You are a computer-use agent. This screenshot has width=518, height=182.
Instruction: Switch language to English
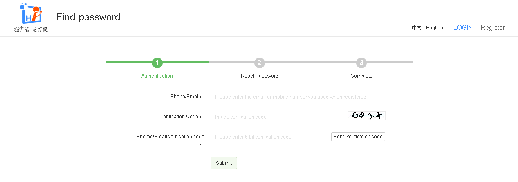[435, 28]
